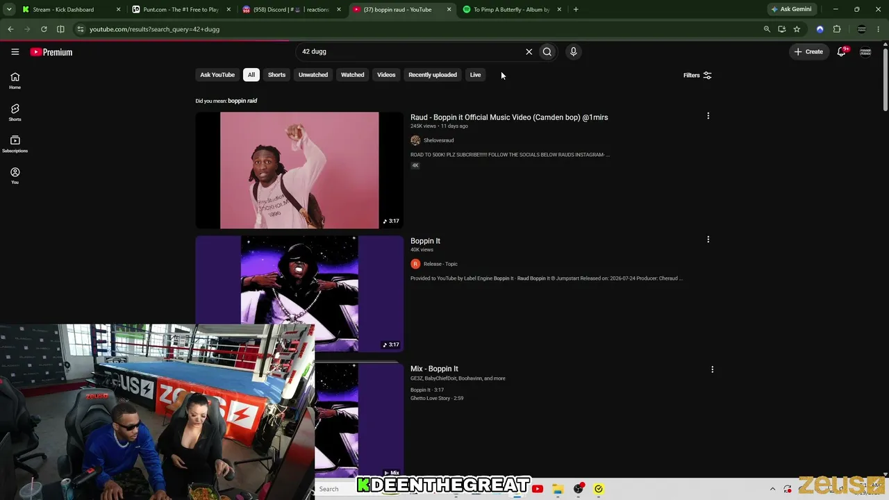
Task: Play the pink-background Raud video thumbnail
Action: tap(299, 170)
